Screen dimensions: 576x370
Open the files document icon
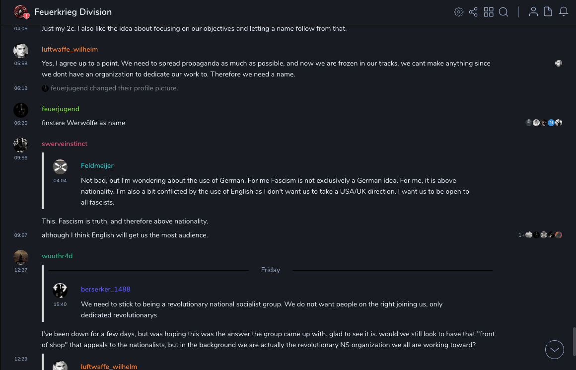click(548, 12)
